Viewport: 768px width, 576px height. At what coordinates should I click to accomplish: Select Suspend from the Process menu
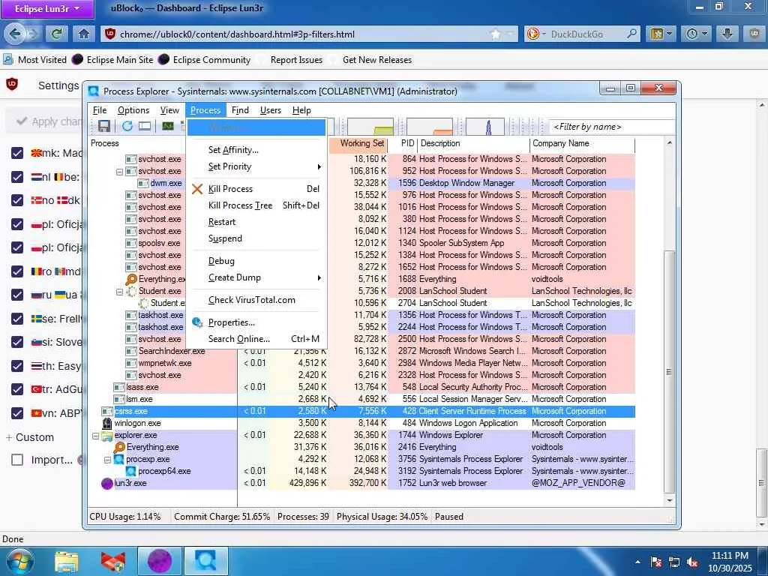258,238
